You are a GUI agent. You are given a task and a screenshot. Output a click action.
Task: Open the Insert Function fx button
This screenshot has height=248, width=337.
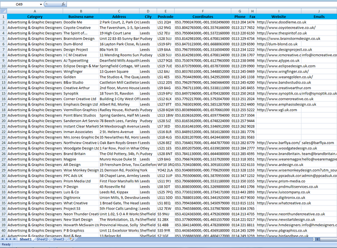63,4
